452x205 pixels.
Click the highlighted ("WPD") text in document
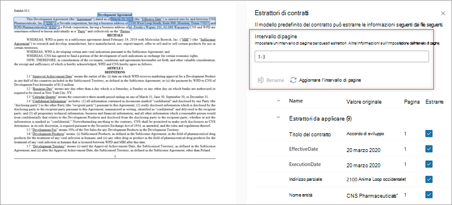pyautogui.click(x=53, y=28)
